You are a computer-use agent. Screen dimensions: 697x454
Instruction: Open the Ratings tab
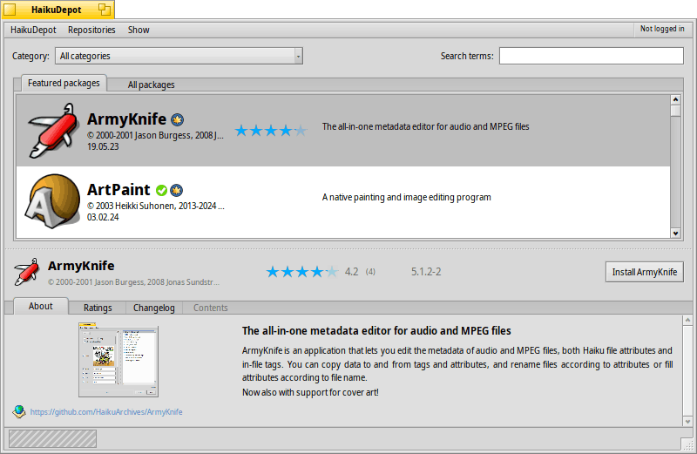(98, 308)
